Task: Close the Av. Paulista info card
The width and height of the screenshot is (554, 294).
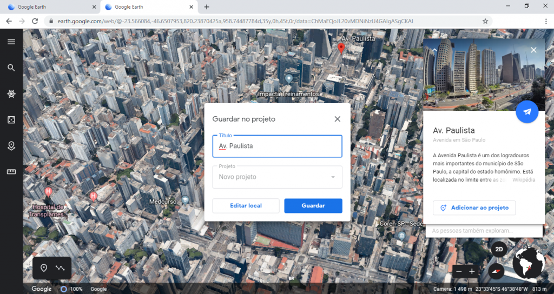Action: pyautogui.click(x=533, y=50)
